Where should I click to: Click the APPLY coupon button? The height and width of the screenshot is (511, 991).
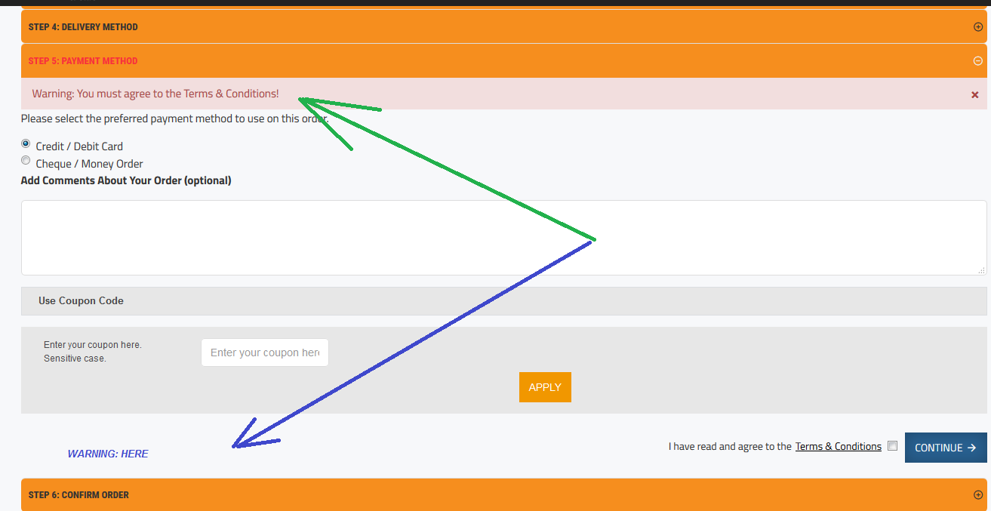click(545, 387)
